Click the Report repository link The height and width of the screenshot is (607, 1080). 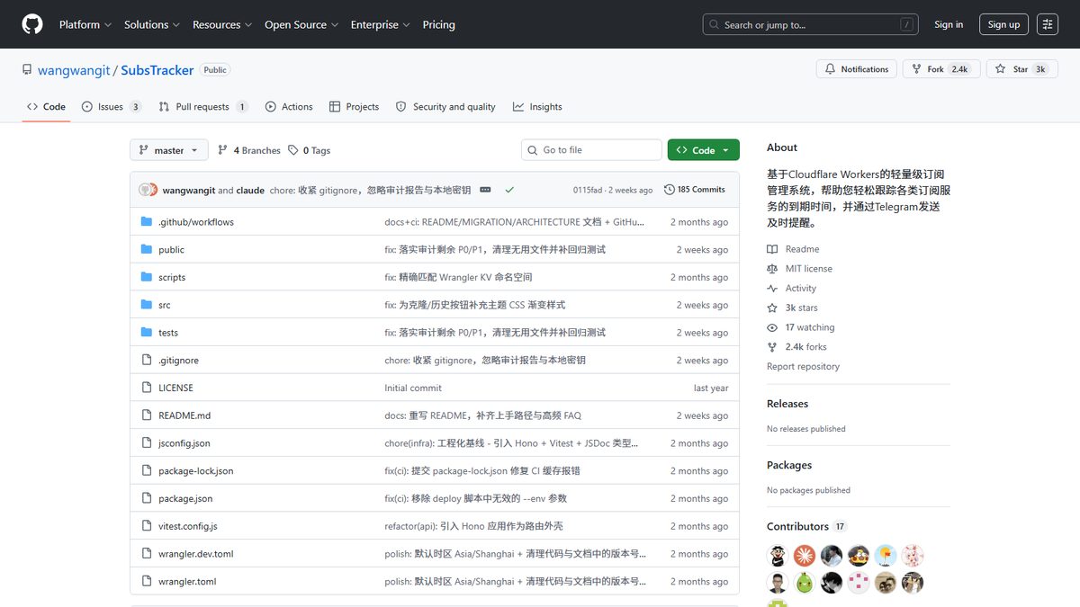click(803, 367)
